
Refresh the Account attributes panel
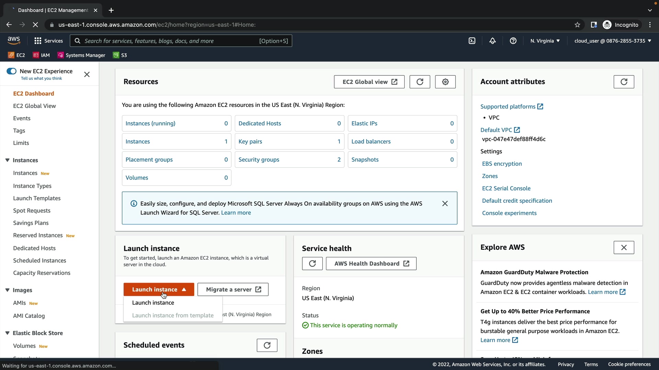click(x=624, y=82)
